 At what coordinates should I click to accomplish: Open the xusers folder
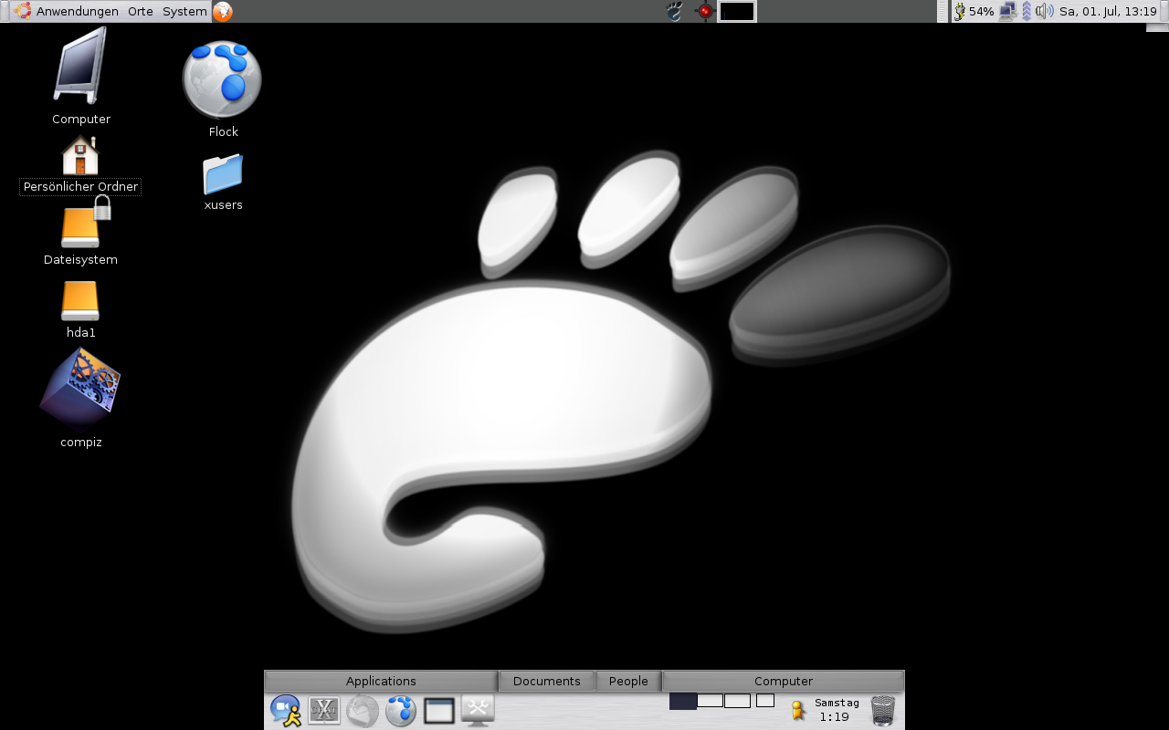223,173
